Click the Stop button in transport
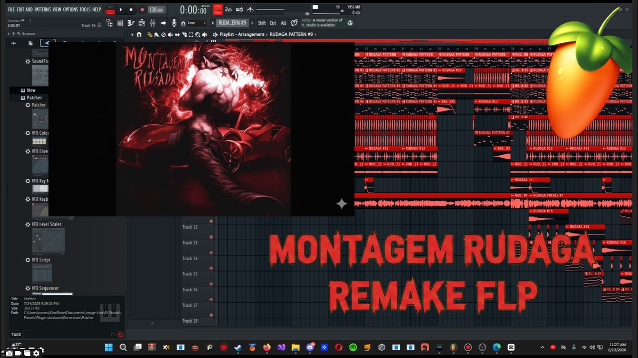The image size is (638, 358). (131, 9)
